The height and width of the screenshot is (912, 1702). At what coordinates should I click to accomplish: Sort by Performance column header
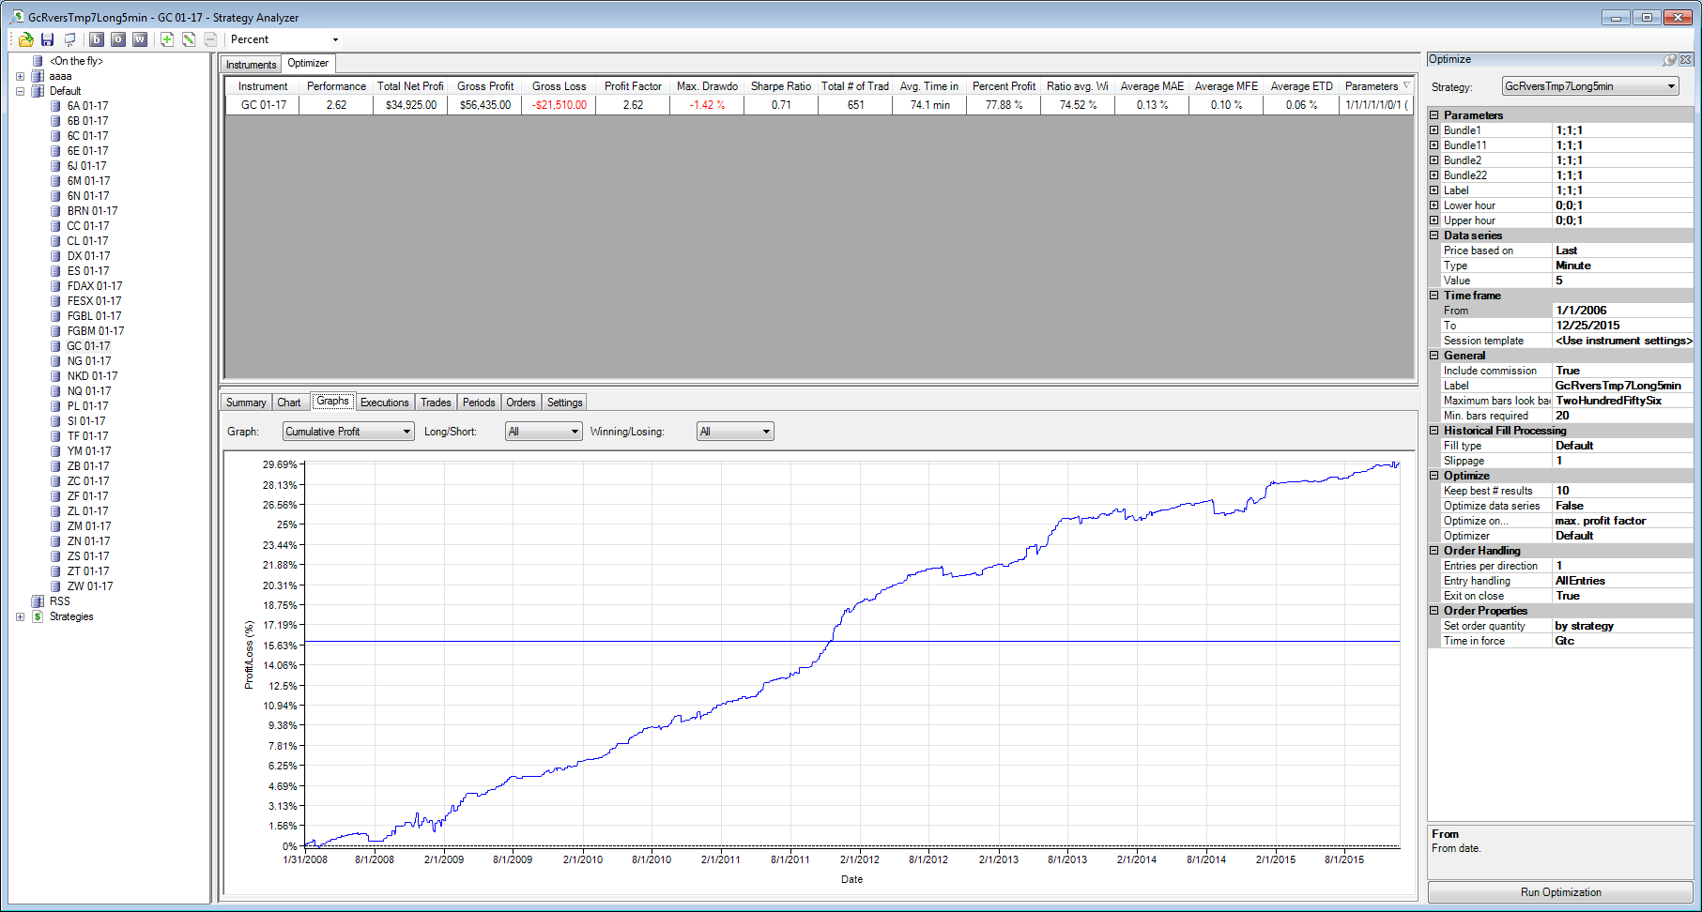[x=336, y=86]
